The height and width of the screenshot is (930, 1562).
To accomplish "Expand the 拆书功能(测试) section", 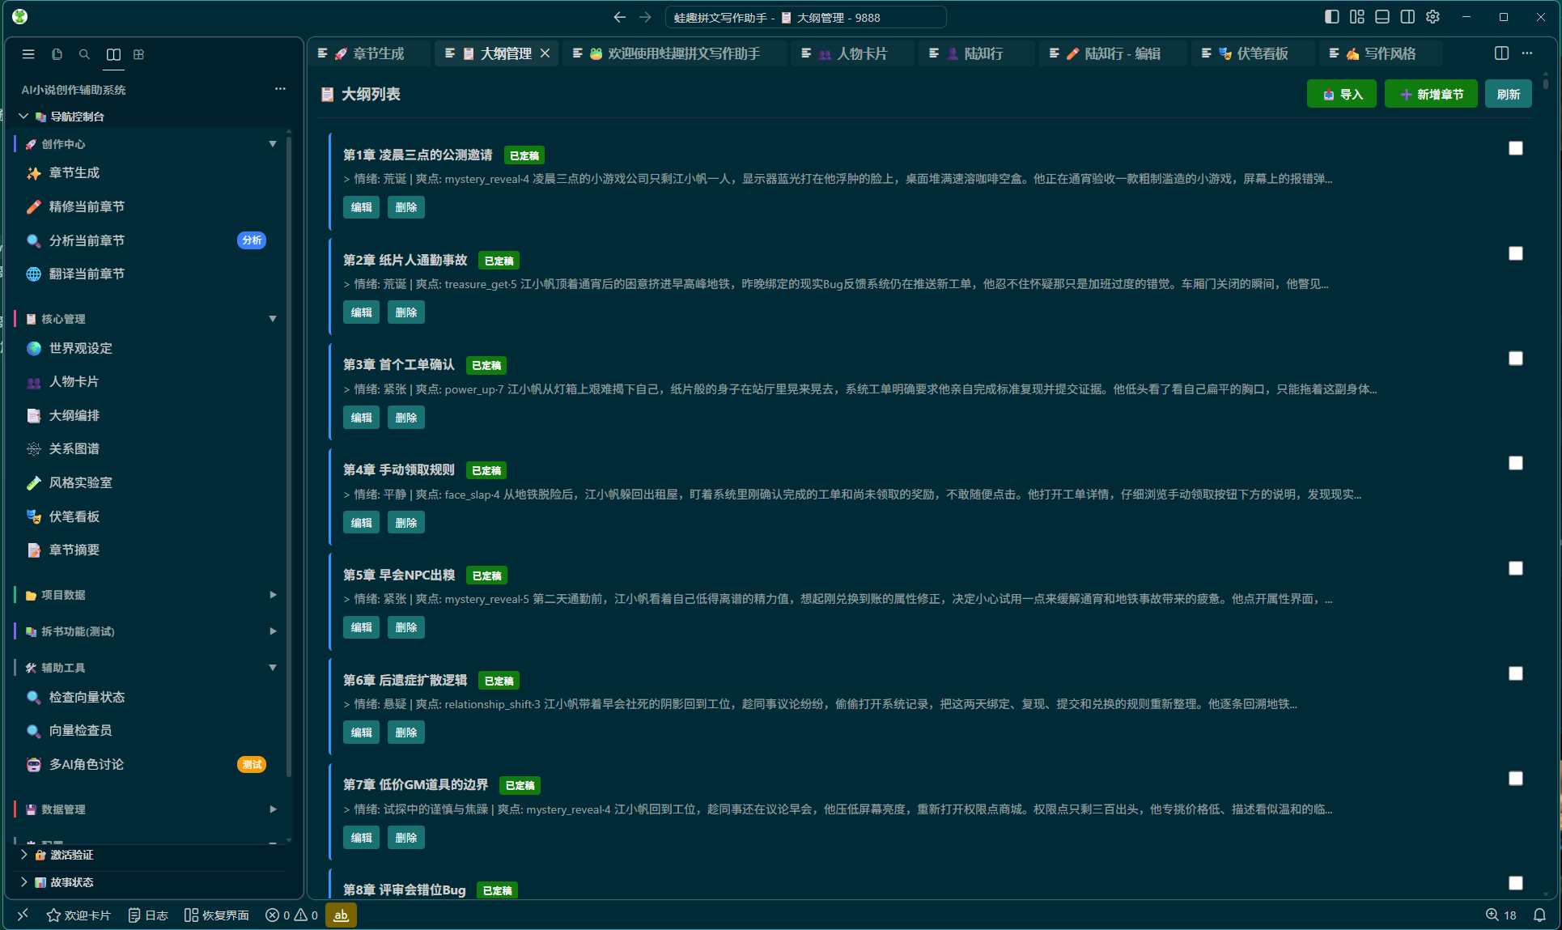I will coord(146,631).
